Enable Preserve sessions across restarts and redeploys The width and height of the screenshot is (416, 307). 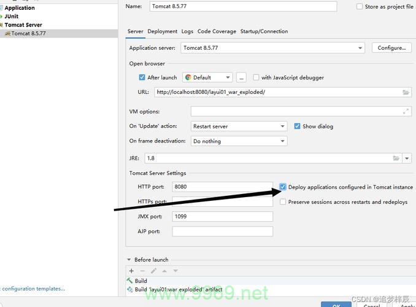coord(283,202)
